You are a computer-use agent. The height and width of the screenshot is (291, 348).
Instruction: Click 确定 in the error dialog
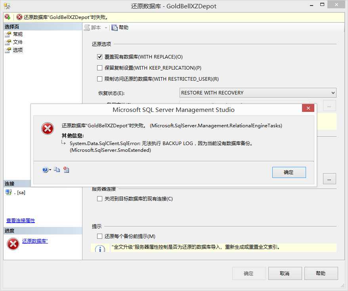pyautogui.click(x=289, y=172)
